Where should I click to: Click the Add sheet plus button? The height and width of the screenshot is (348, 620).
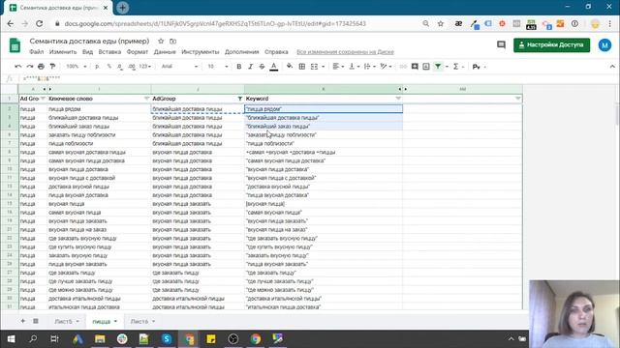point(22,321)
